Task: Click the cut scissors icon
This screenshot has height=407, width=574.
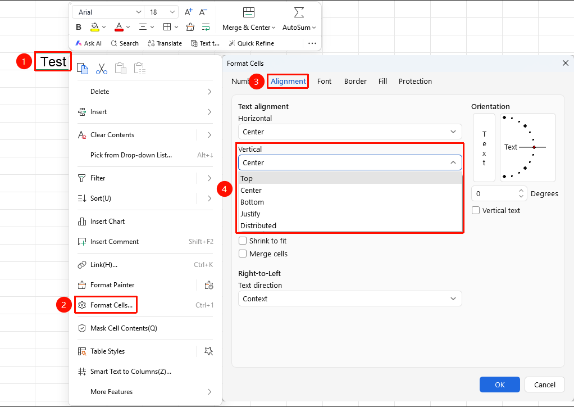Action: [x=102, y=69]
